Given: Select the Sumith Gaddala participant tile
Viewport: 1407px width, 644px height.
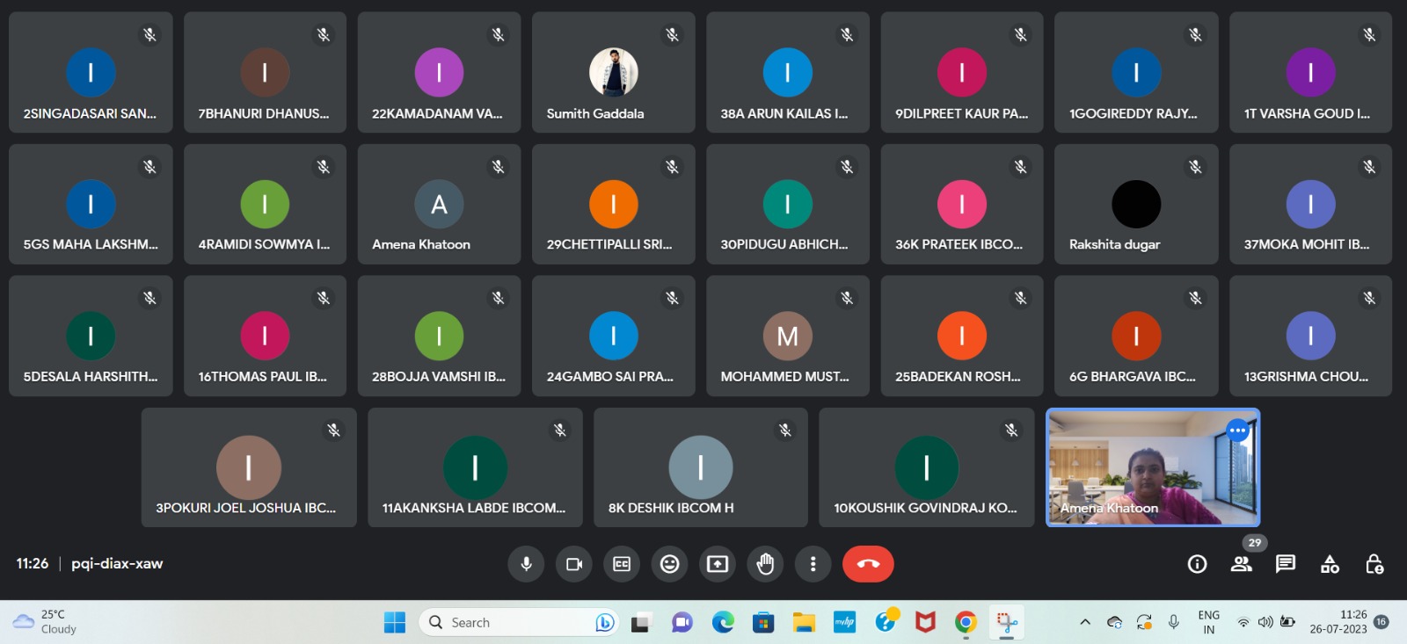Looking at the screenshot, I should coord(613,73).
